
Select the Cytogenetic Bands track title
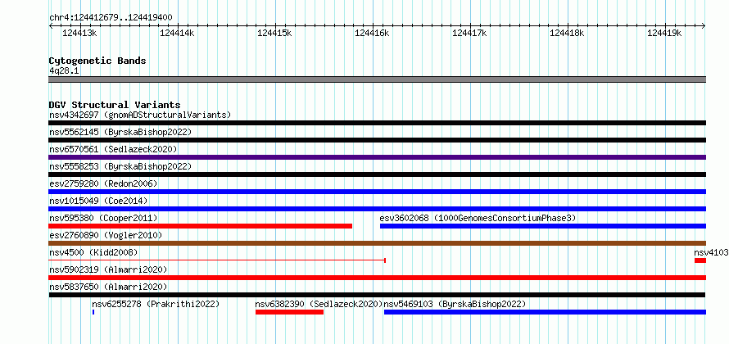[x=97, y=61]
